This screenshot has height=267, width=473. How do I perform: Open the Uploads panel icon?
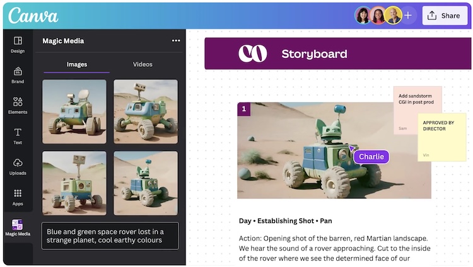(x=18, y=163)
